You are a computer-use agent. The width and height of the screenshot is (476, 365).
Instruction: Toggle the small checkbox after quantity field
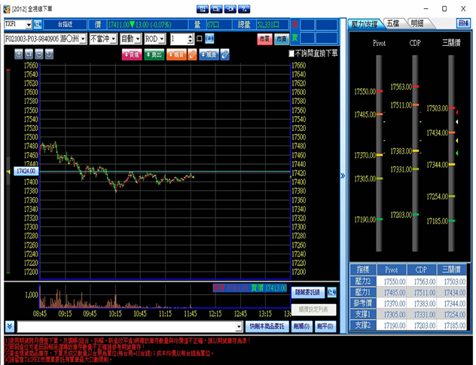[199, 38]
